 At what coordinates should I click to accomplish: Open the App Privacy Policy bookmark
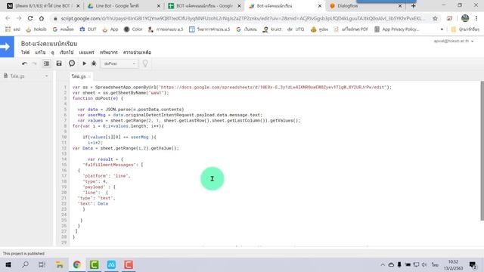click(396, 29)
